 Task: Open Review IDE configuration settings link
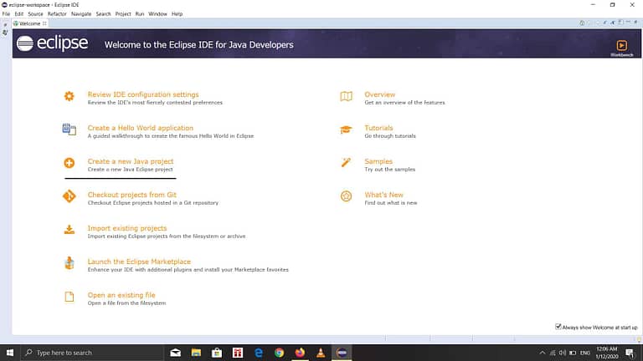(x=143, y=94)
